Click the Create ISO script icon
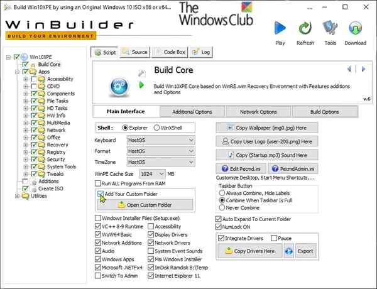Image resolution: width=377 pixels, height=289 pixels. pyautogui.click(x=34, y=188)
